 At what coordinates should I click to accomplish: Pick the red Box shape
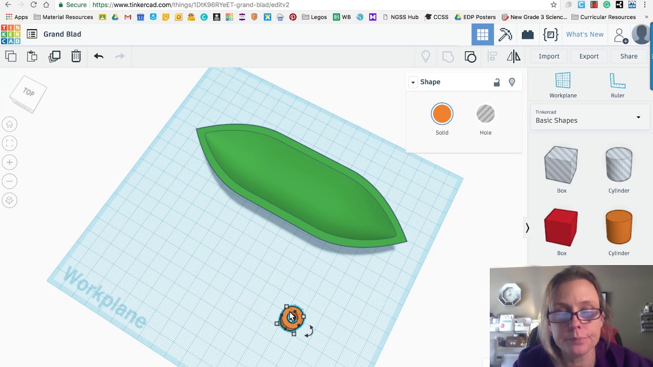pos(561,227)
